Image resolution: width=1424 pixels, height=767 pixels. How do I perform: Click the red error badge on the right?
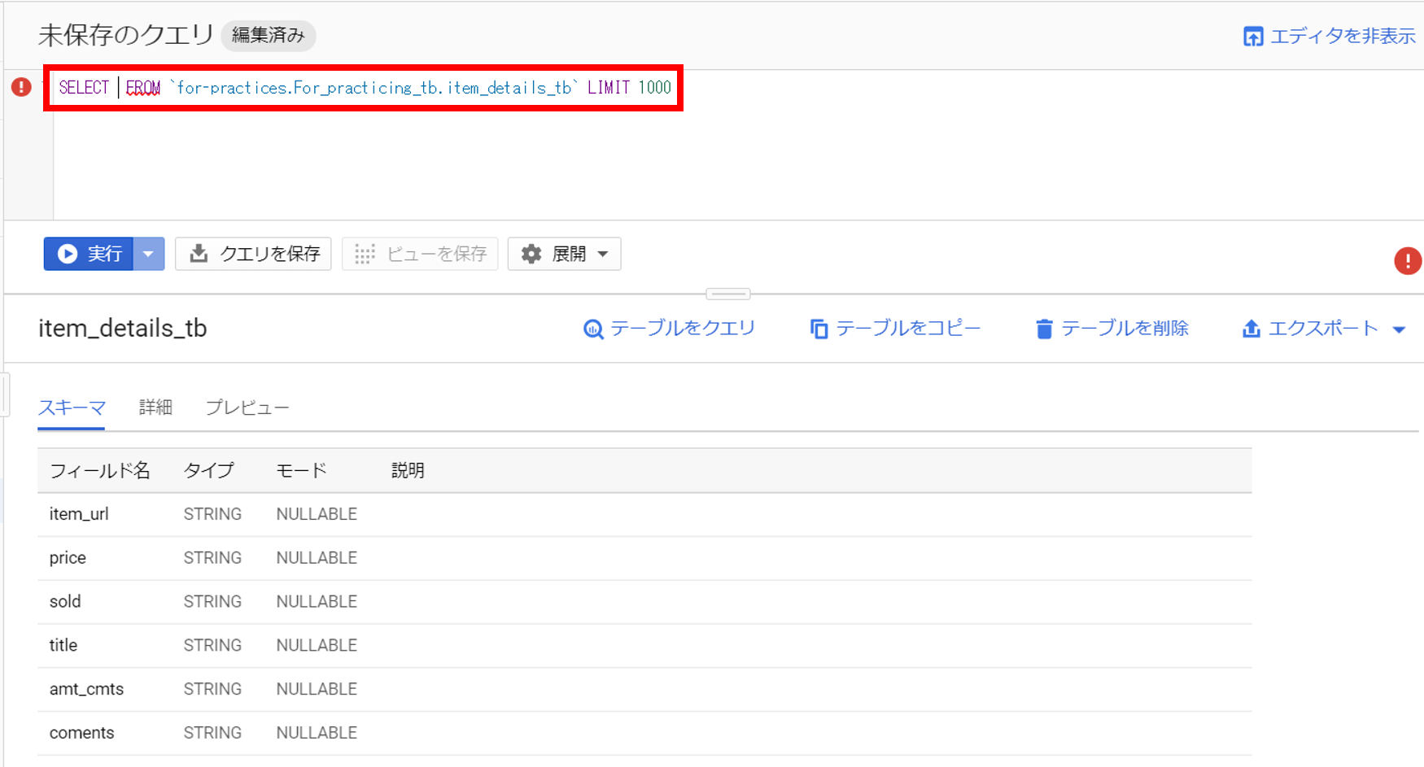(x=1409, y=261)
